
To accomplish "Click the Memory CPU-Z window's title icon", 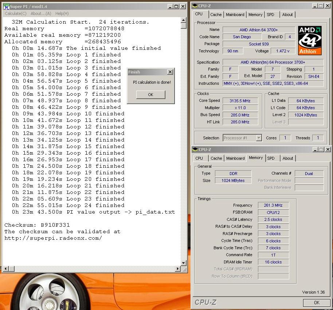I will point(195,150).
